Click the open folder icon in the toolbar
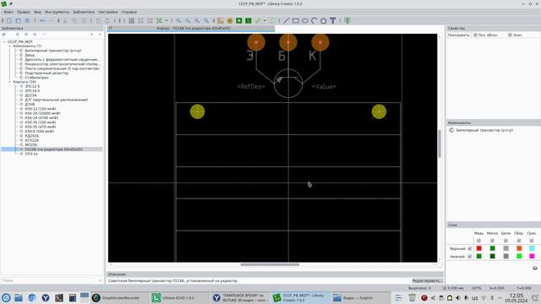Image resolution: width=541 pixels, height=304 pixels. click(19, 20)
